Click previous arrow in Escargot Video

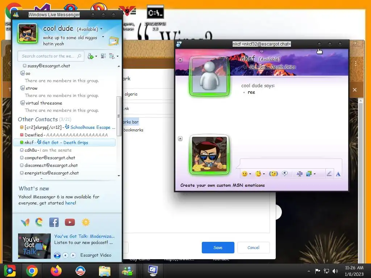point(66,255)
